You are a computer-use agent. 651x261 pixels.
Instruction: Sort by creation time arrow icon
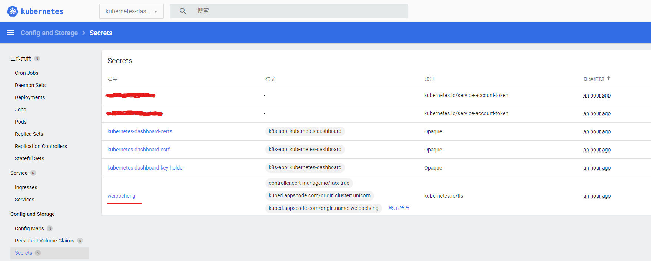tap(609, 78)
